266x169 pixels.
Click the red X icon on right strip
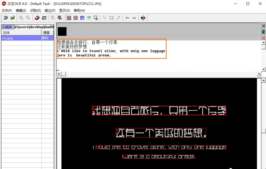click(264, 38)
